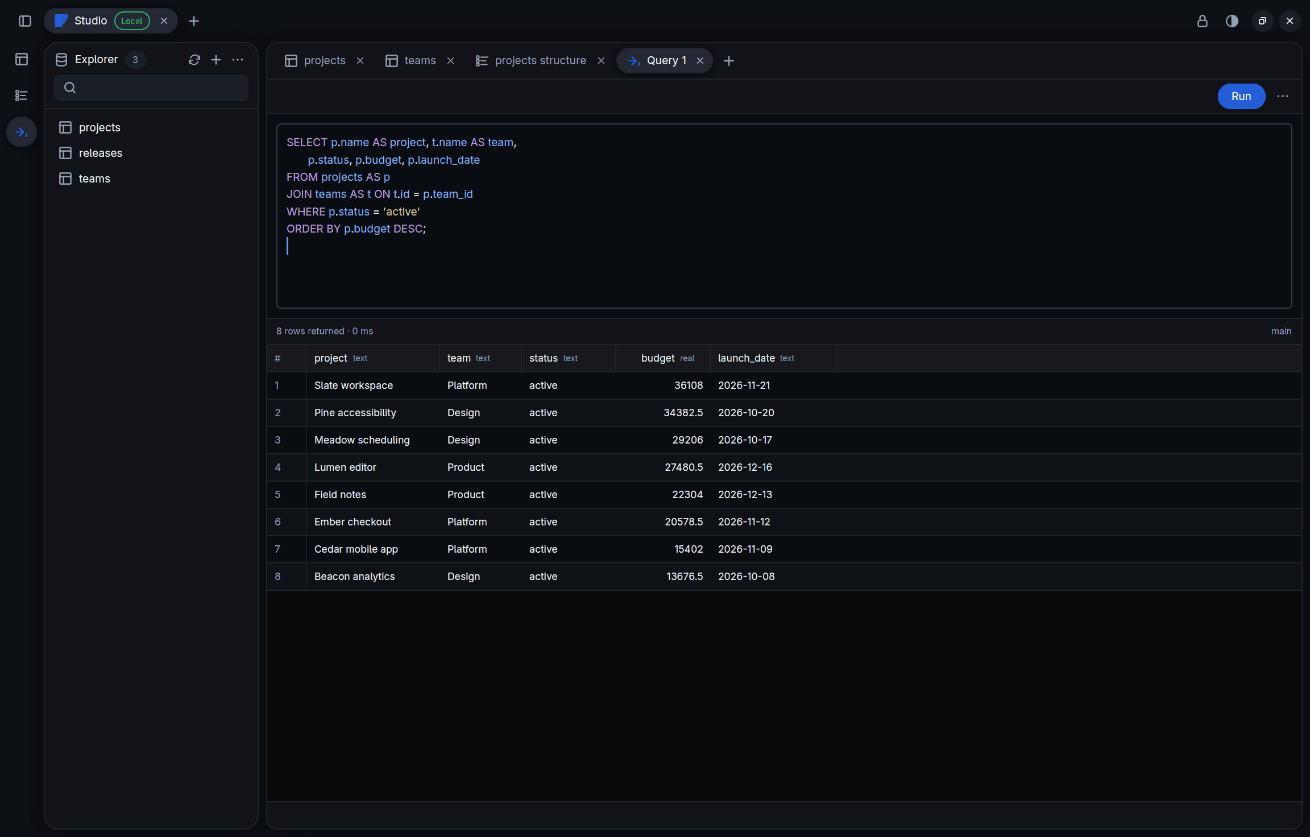Screen dimensions: 1310x837
Task: Click inside the SQL editor
Action: 784,216
